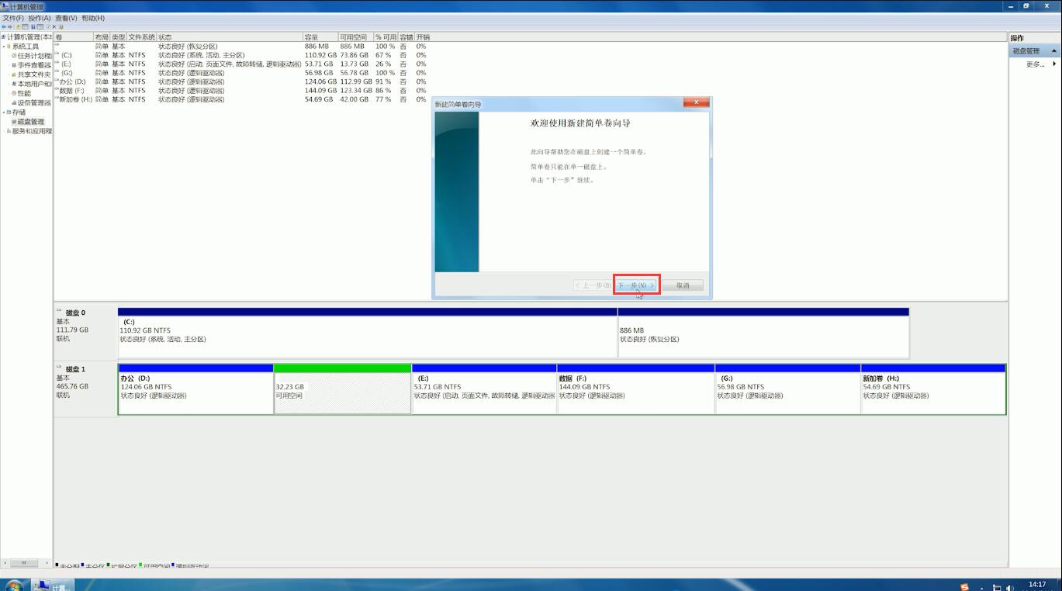Screen dimensions: 1062x591
Task: Select 磁盘 0 disk label
Action: tap(85, 332)
